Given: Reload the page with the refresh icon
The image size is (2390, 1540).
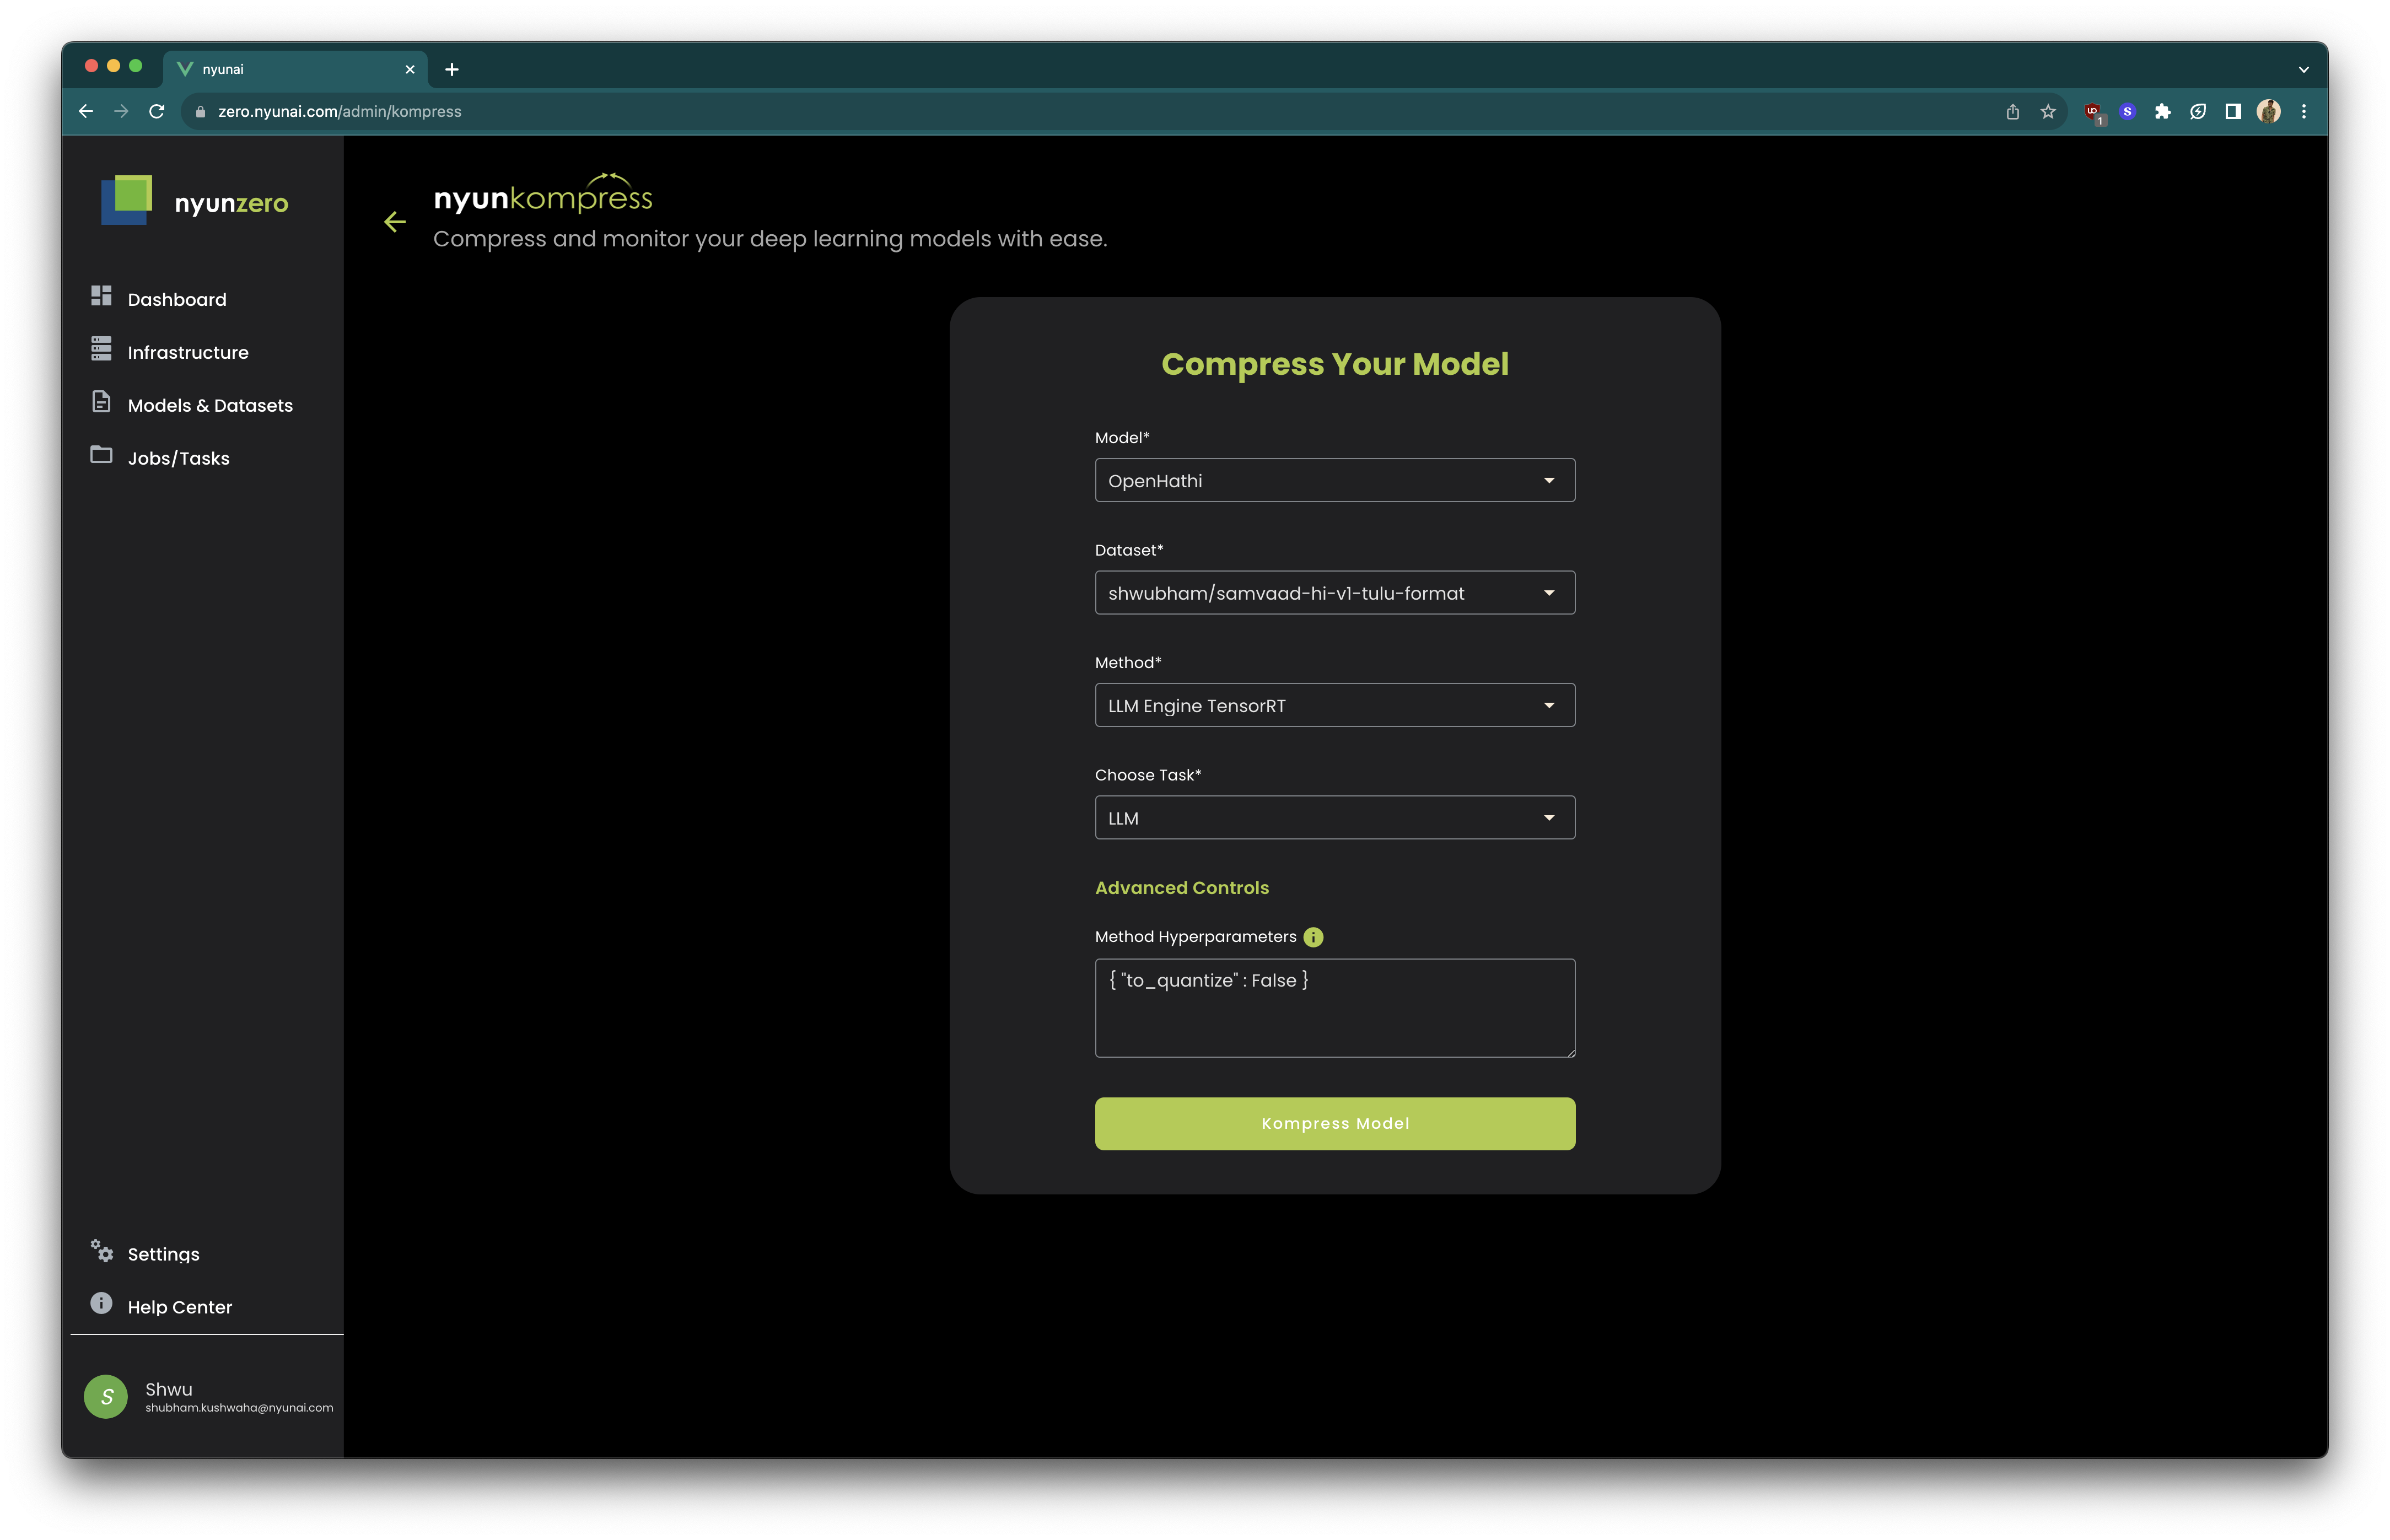Looking at the screenshot, I should point(157,111).
